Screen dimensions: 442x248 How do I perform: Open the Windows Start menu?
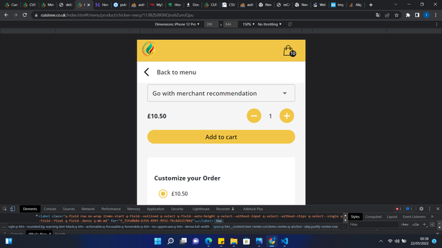point(158,241)
